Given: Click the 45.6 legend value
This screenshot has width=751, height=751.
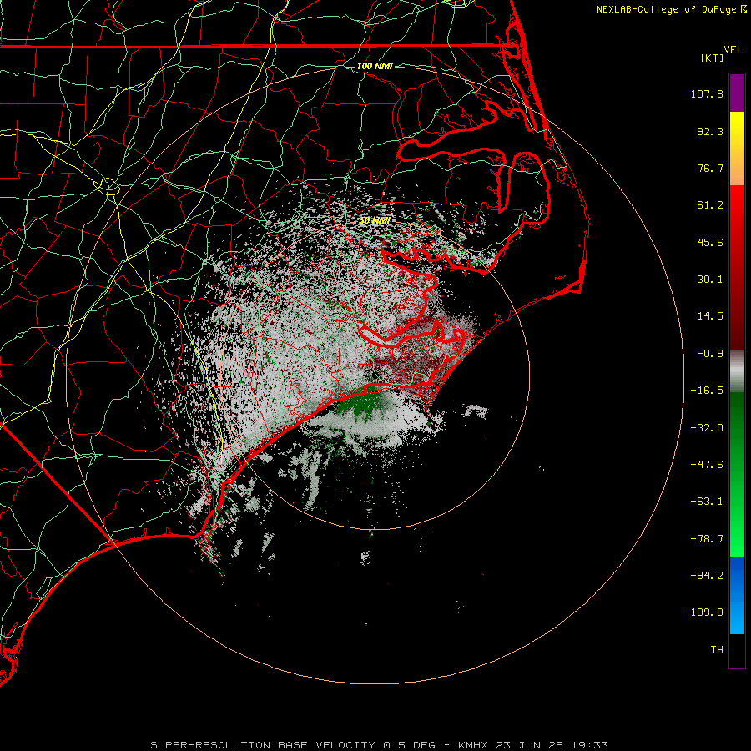Looking at the screenshot, I should pos(710,242).
